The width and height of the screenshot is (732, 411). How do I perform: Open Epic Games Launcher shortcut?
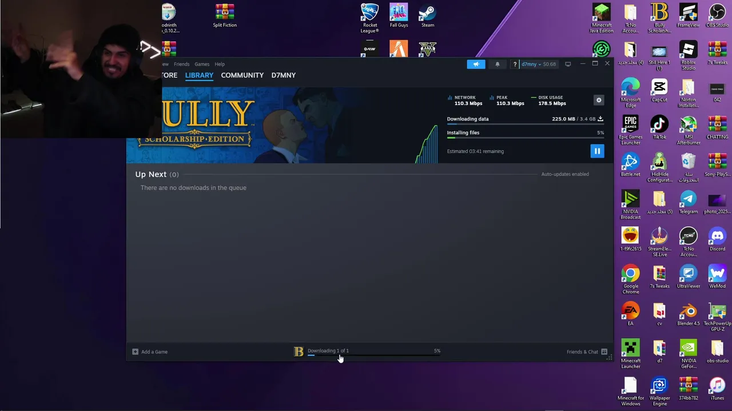630,130
